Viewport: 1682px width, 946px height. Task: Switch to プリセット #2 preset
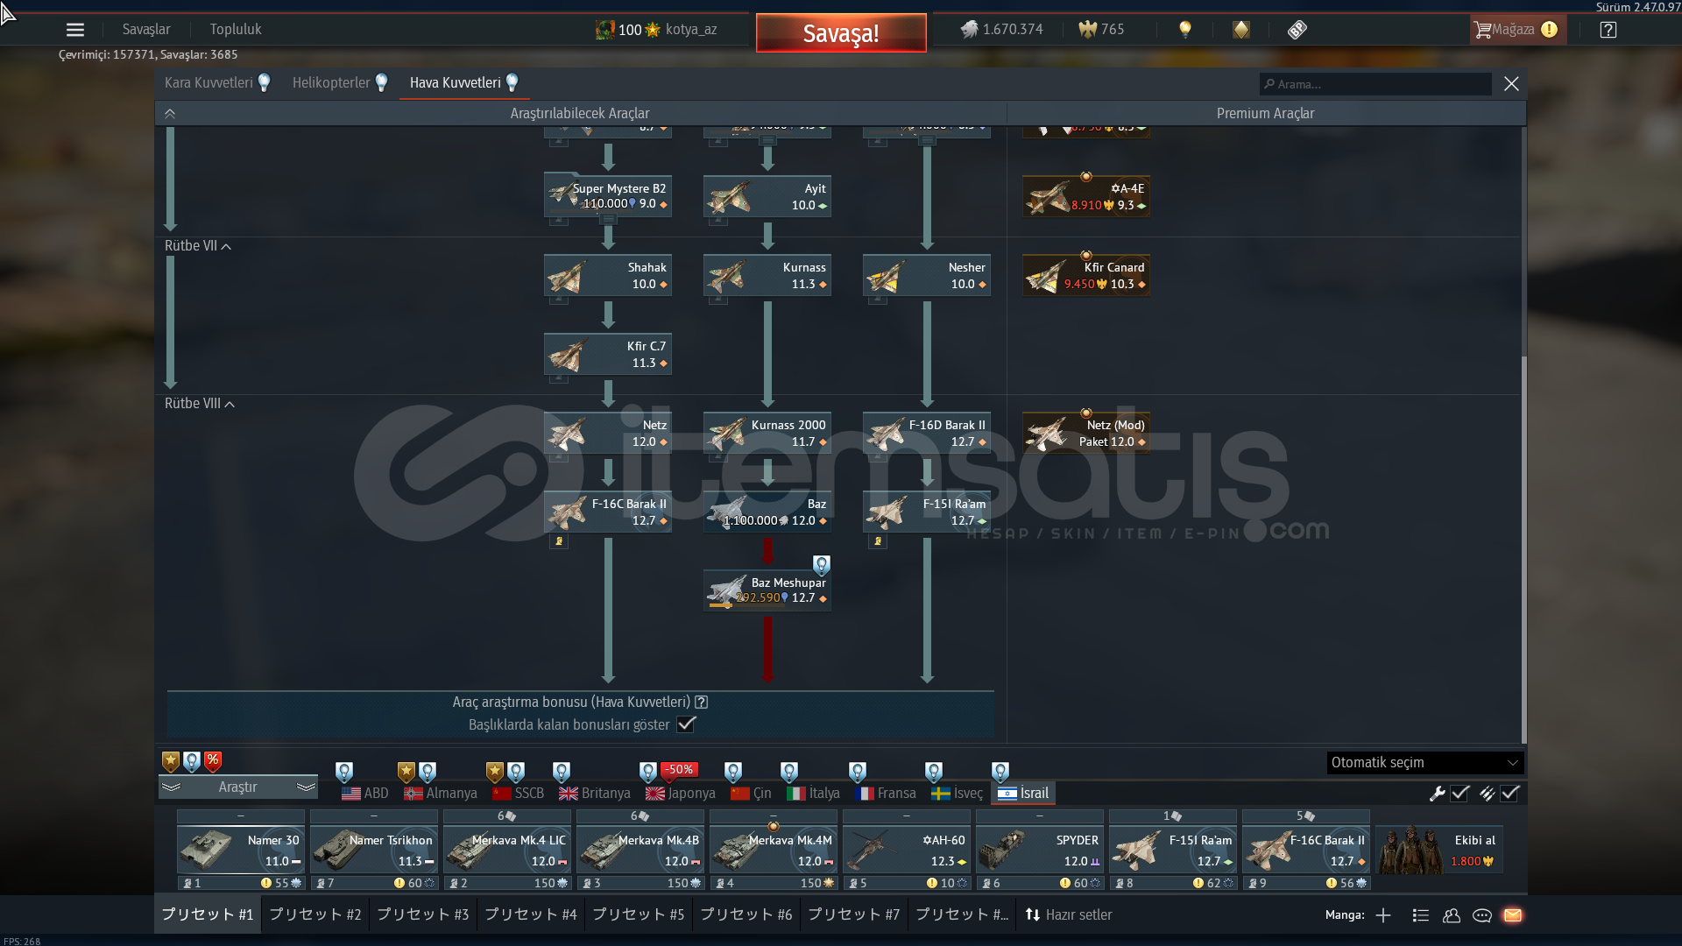[315, 914]
